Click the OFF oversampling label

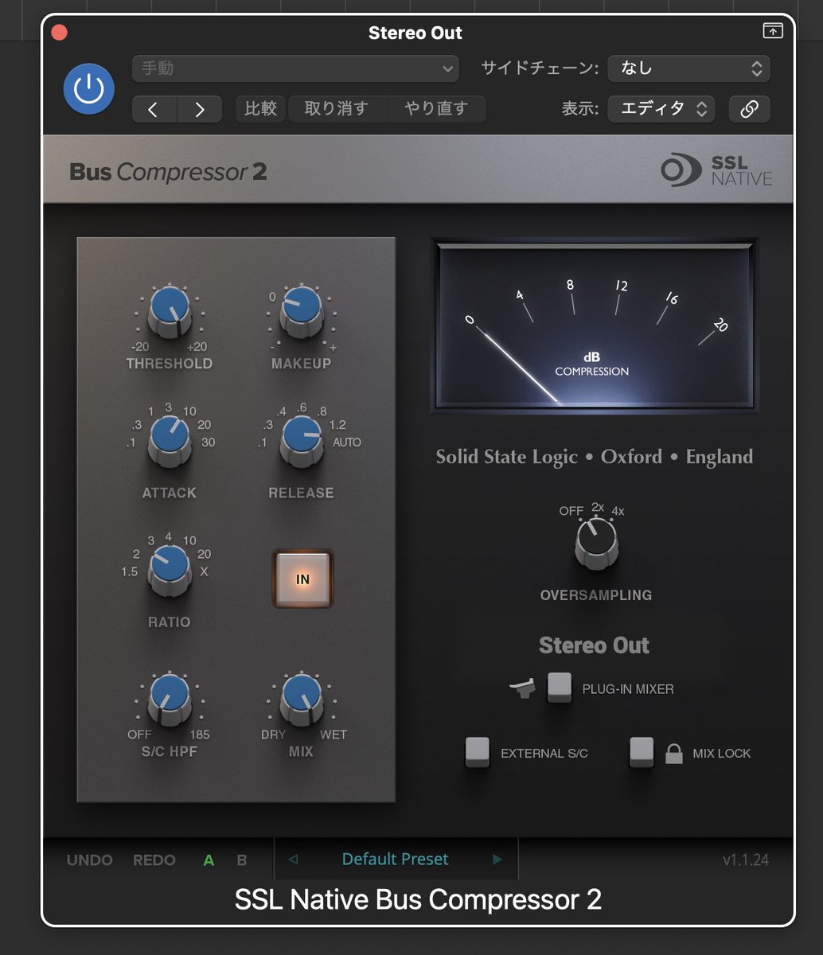571,511
